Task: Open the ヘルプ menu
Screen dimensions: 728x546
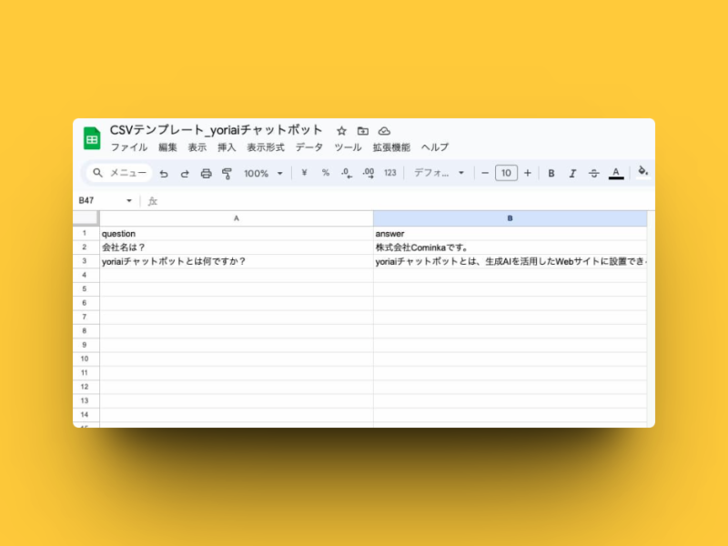Action: coord(435,147)
